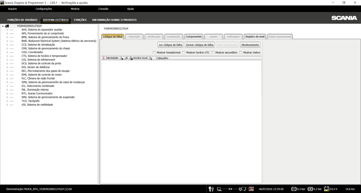Click the Monitoramento button
The width and height of the screenshot is (361, 193).
pyautogui.click(x=250, y=45)
